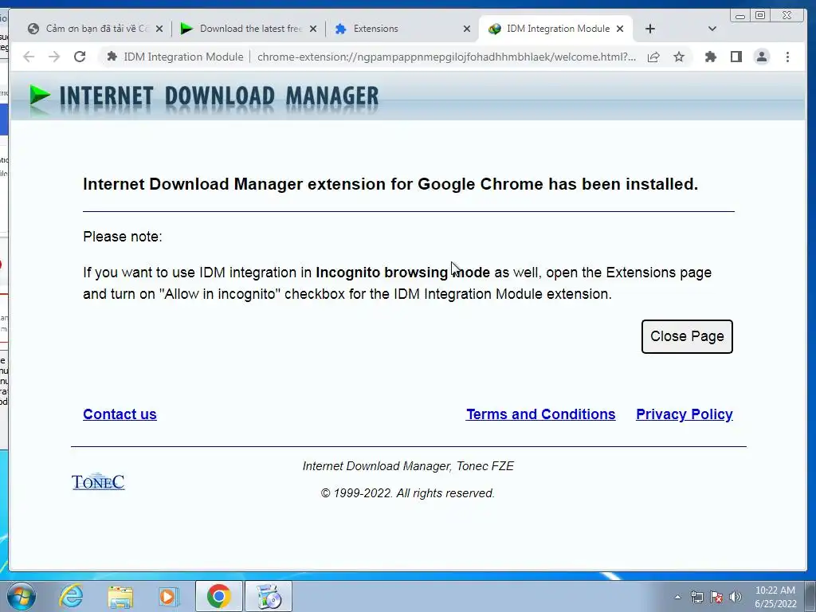Toggle the side panel icon

[736, 57]
